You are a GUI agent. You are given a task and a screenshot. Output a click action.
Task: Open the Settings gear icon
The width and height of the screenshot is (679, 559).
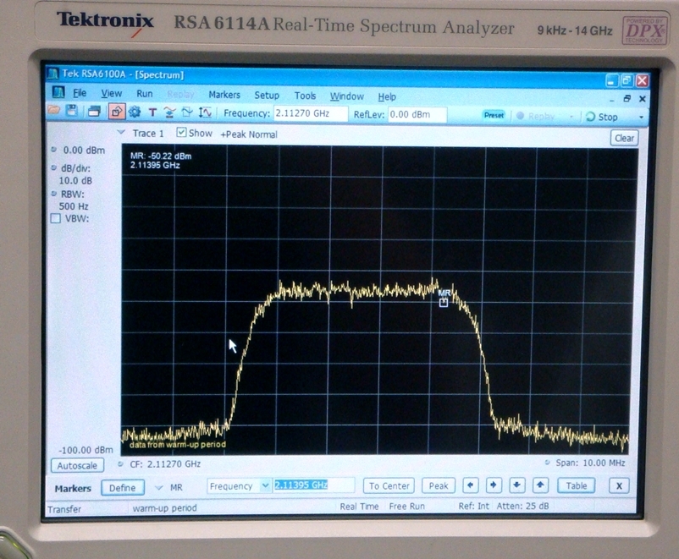(135, 112)
